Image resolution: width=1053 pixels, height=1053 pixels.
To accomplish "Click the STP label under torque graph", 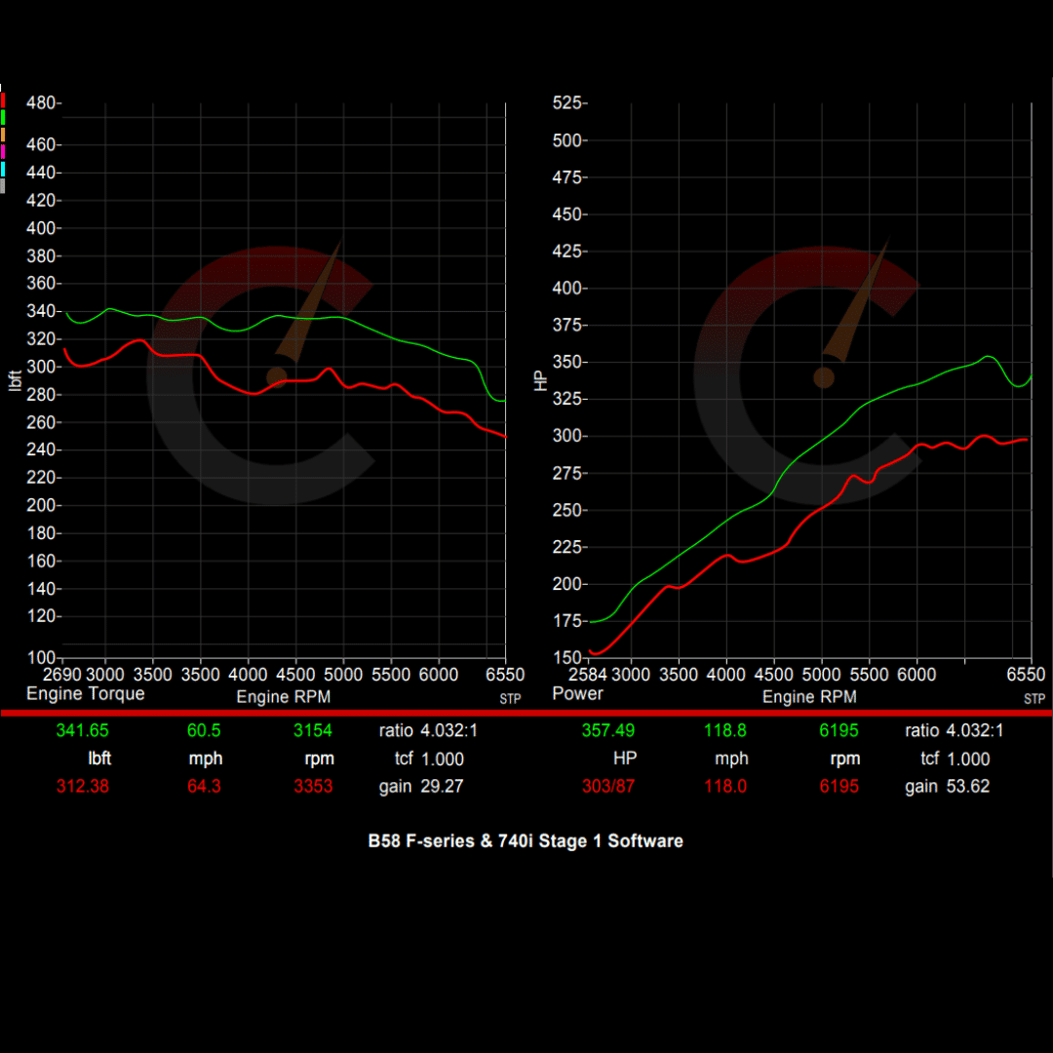I will coord(510,699).
